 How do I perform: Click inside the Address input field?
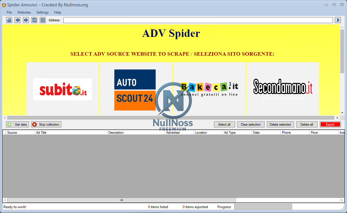pos(198,20)
